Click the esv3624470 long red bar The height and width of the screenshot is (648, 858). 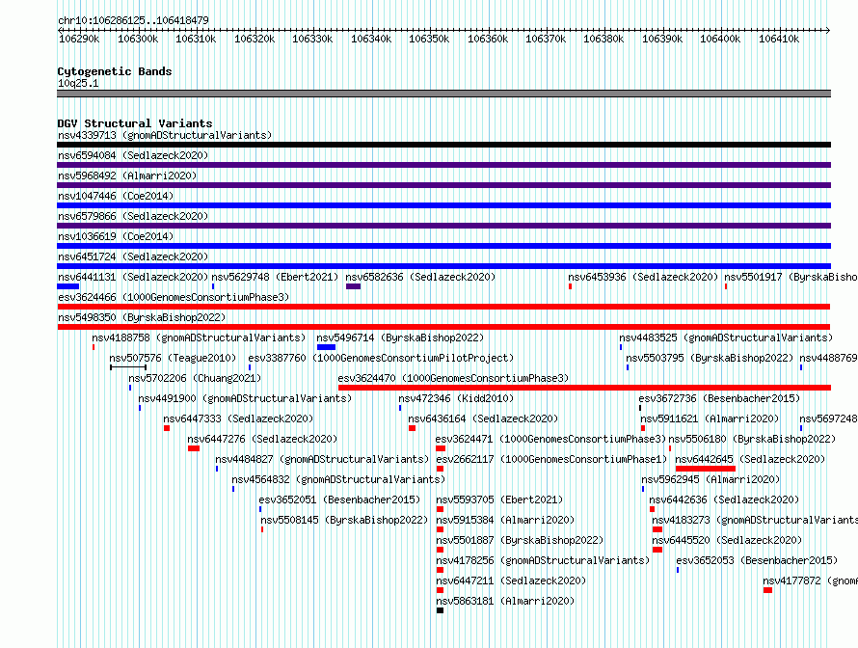(584, 388)
